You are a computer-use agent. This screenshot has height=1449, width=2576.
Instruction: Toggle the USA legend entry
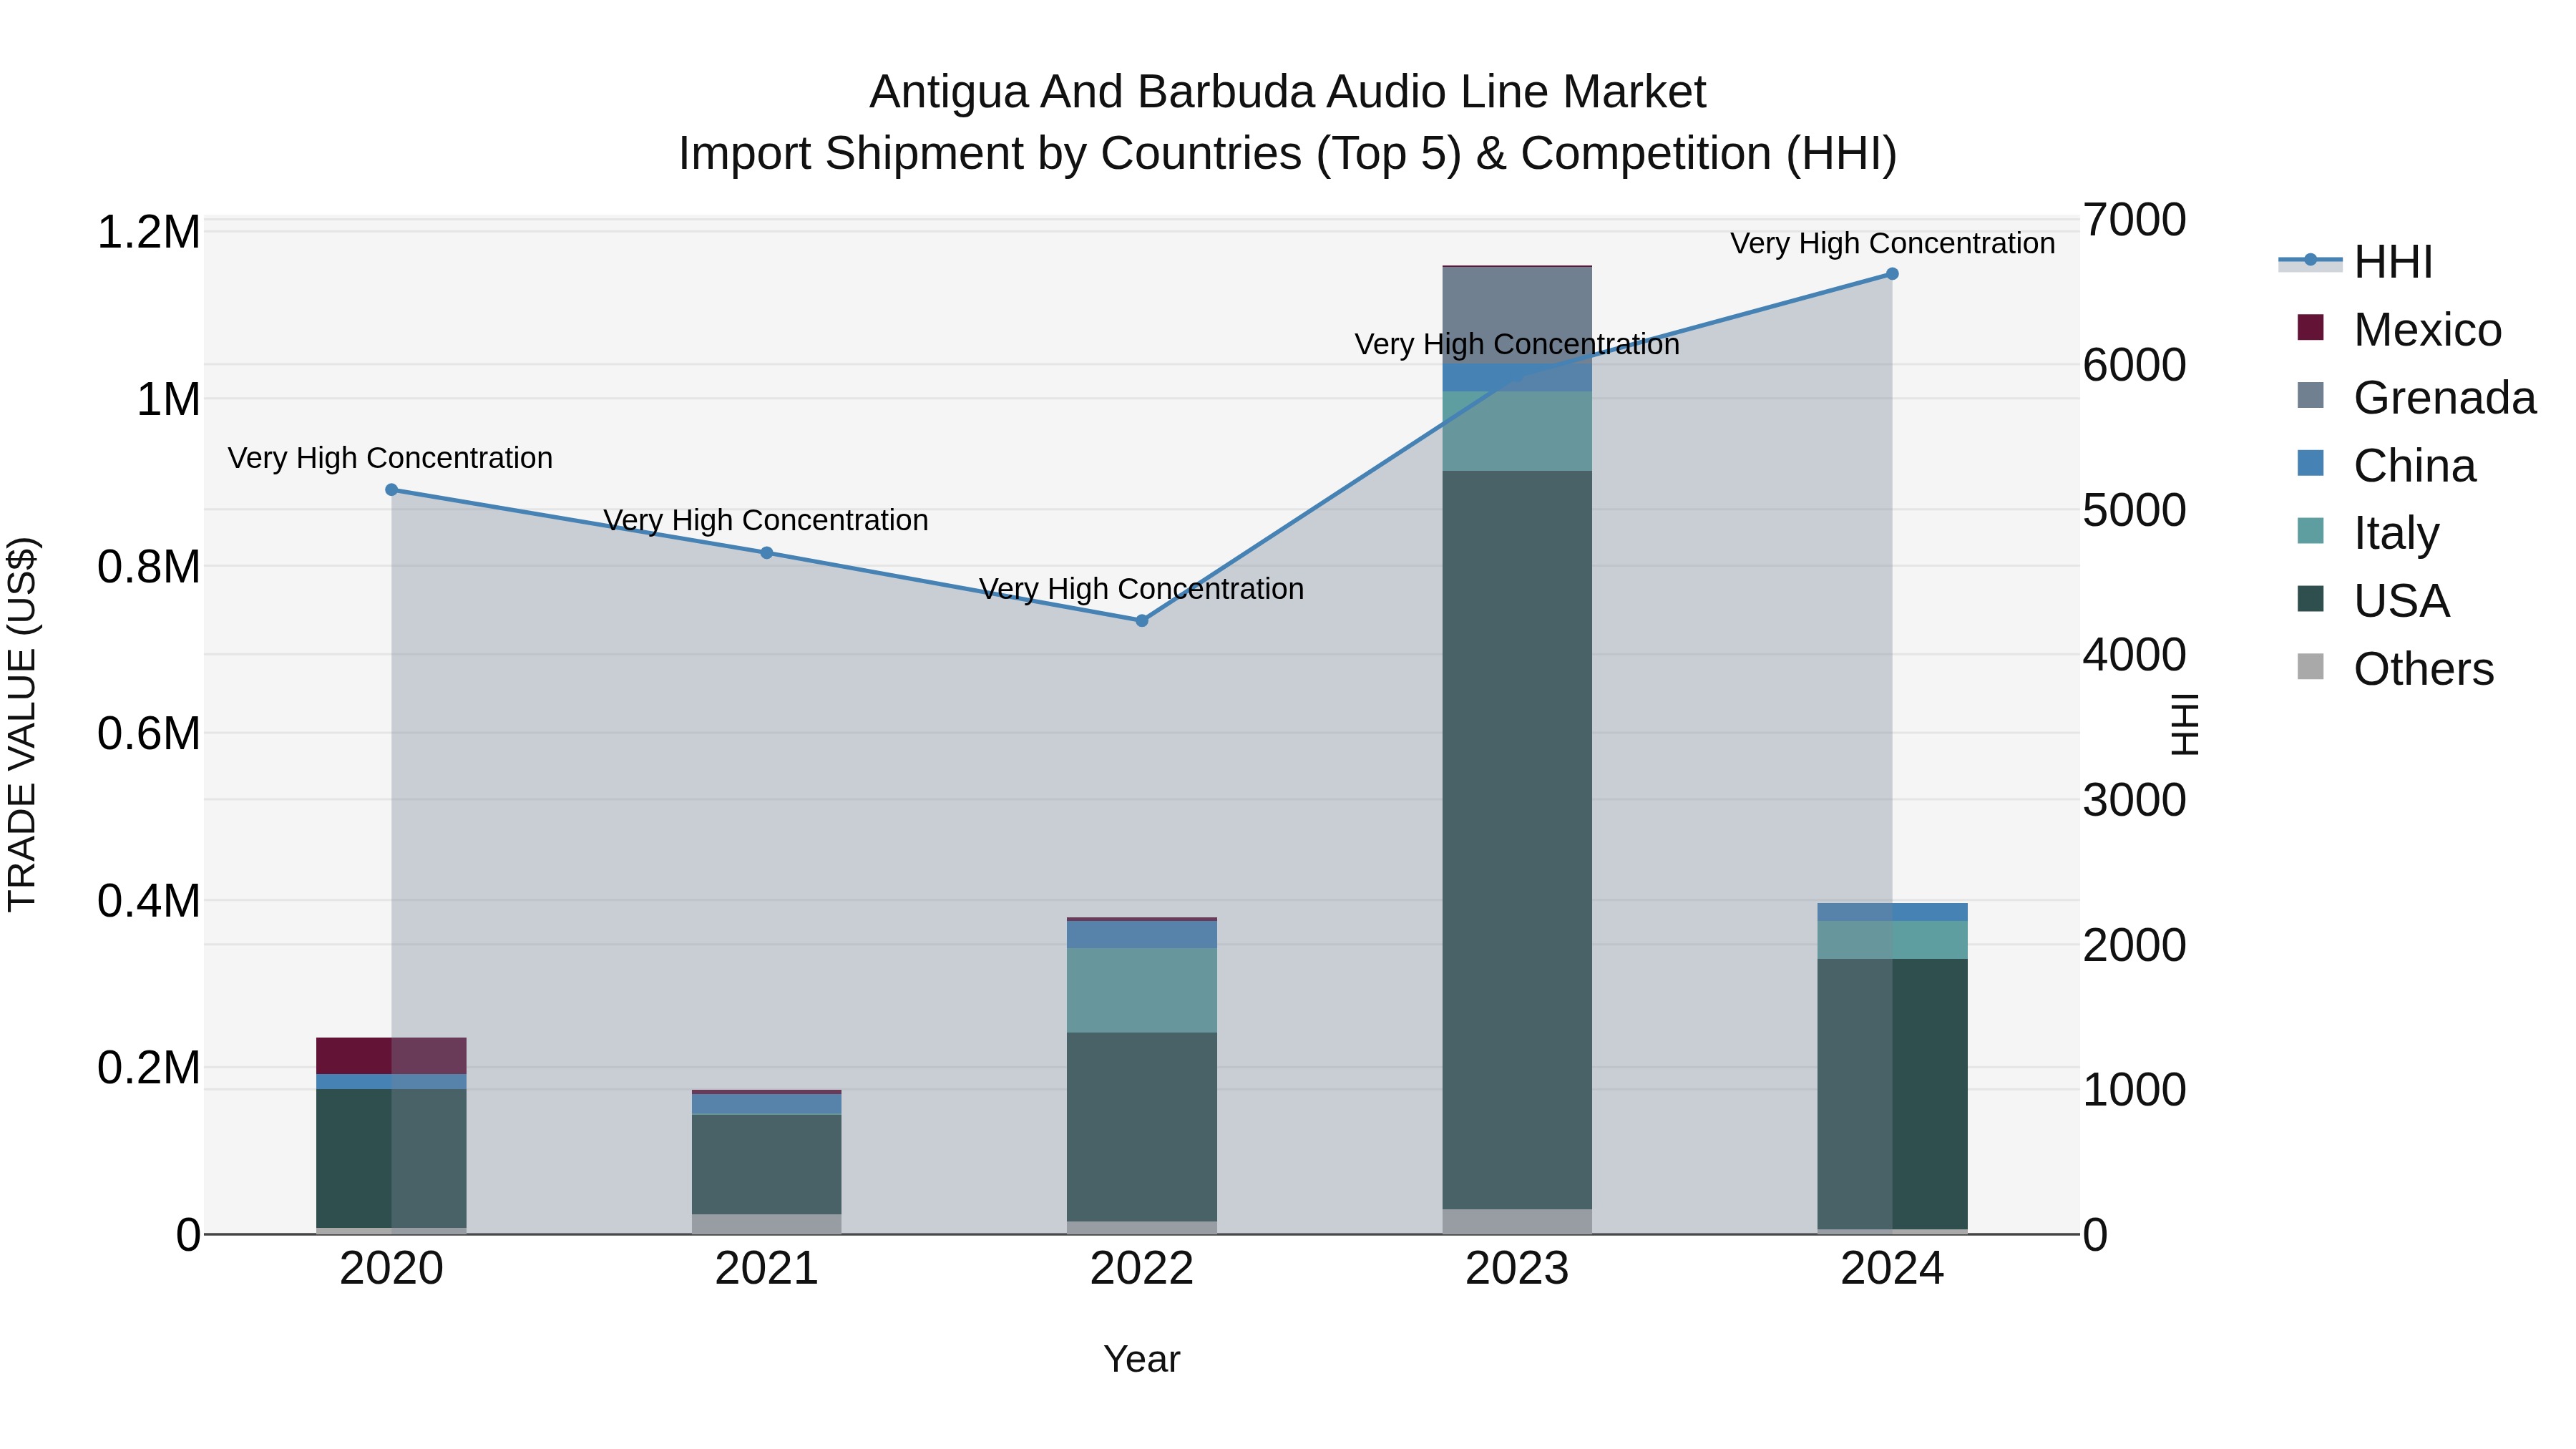[2374, 601]
